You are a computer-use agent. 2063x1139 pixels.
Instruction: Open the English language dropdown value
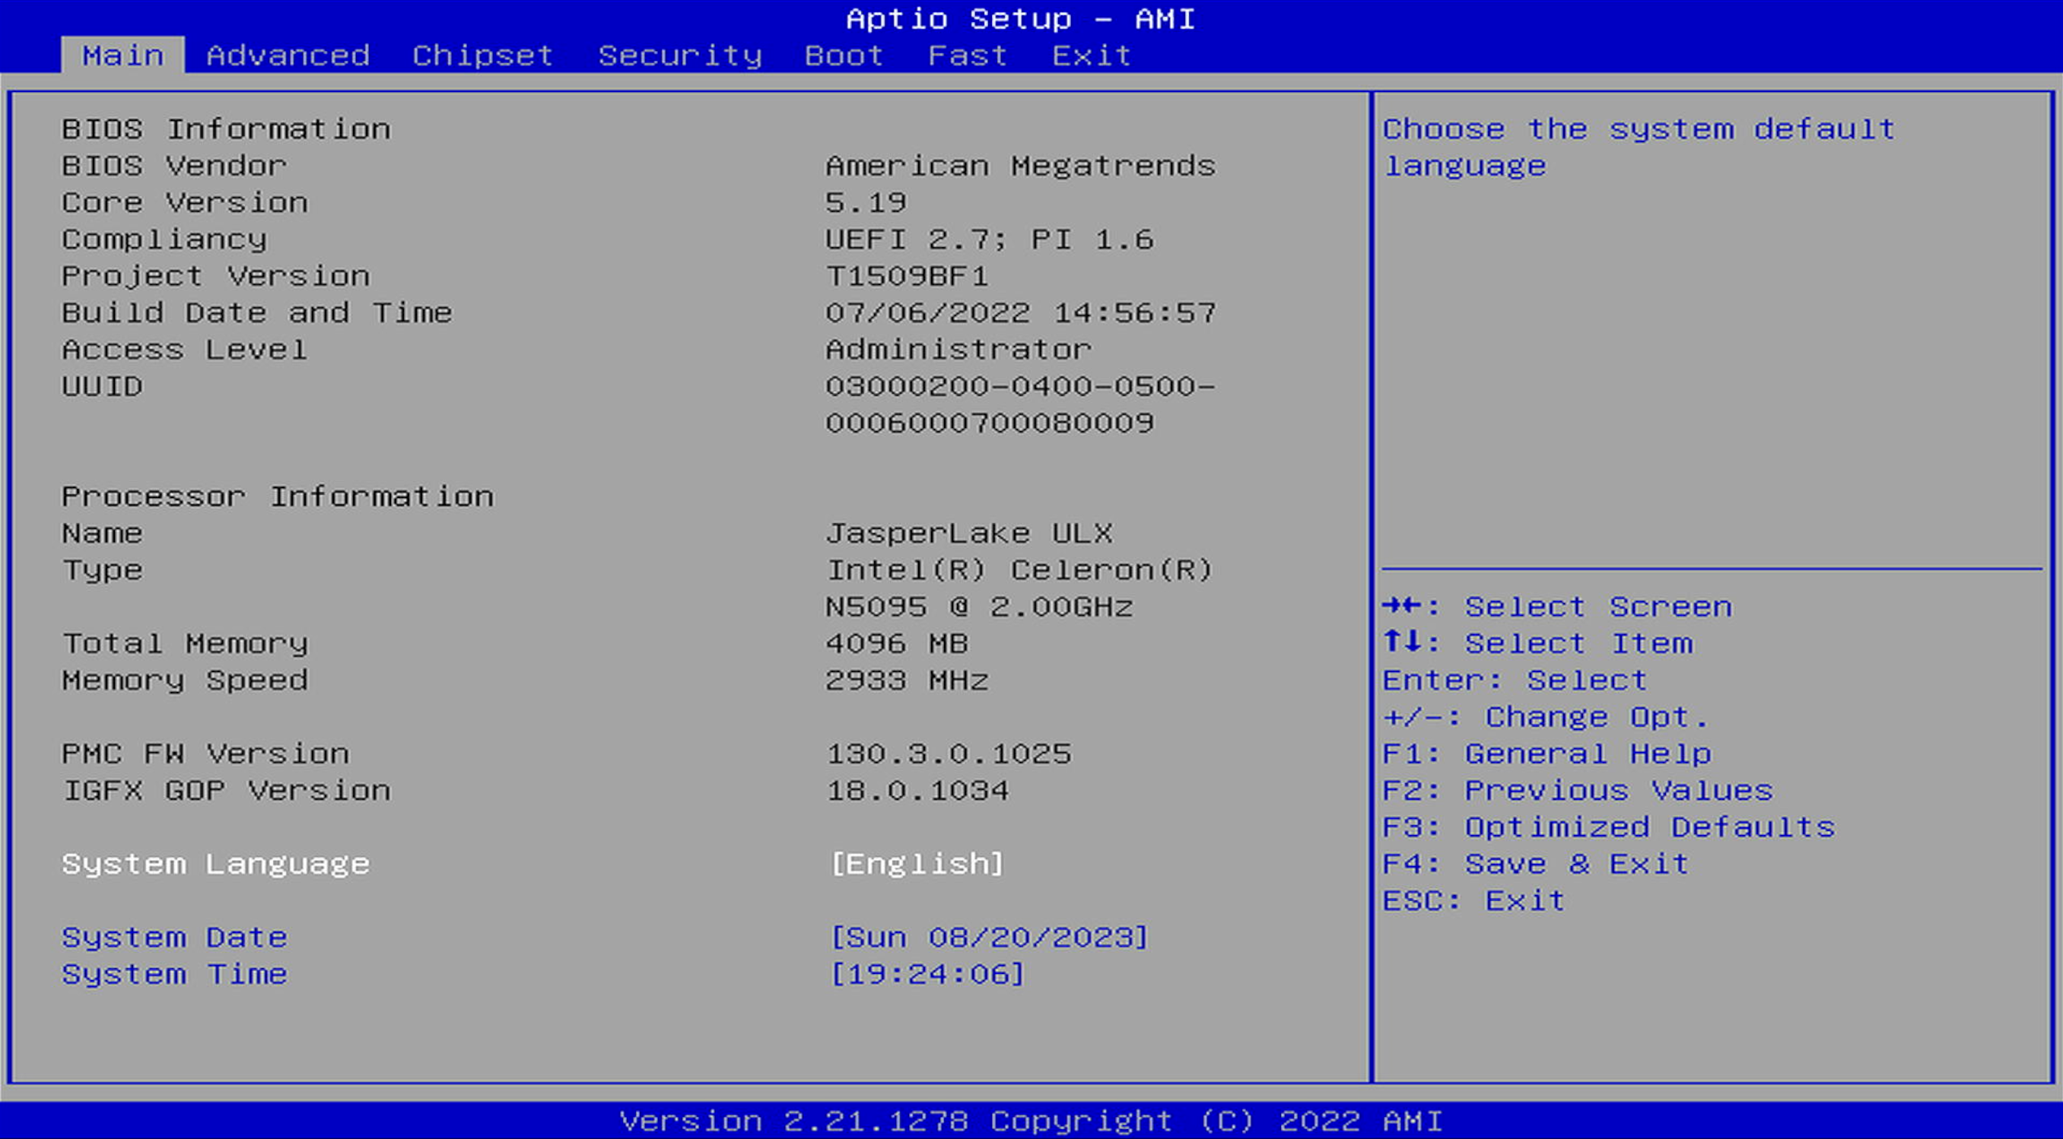[916, 864]
